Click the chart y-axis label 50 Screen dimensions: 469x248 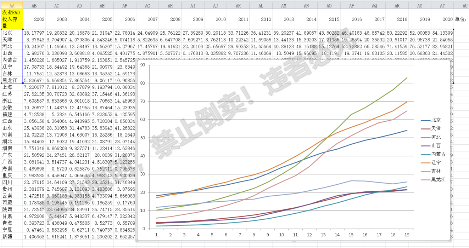143,138
